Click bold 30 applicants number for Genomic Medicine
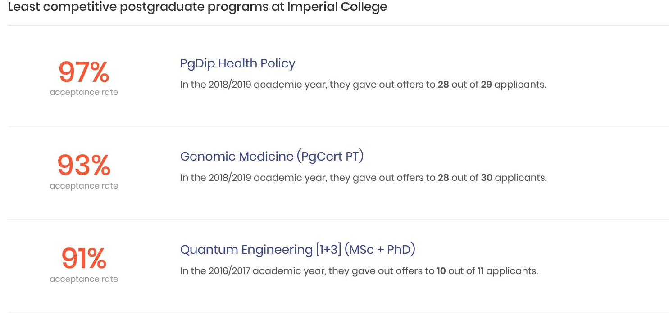This screenshot has height=315, width=669. (487, 178)
